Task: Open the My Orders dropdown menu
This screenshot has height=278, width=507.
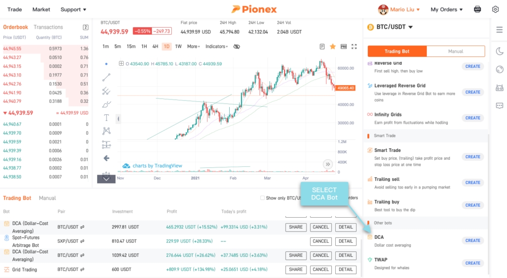Action: pos(447,9)
